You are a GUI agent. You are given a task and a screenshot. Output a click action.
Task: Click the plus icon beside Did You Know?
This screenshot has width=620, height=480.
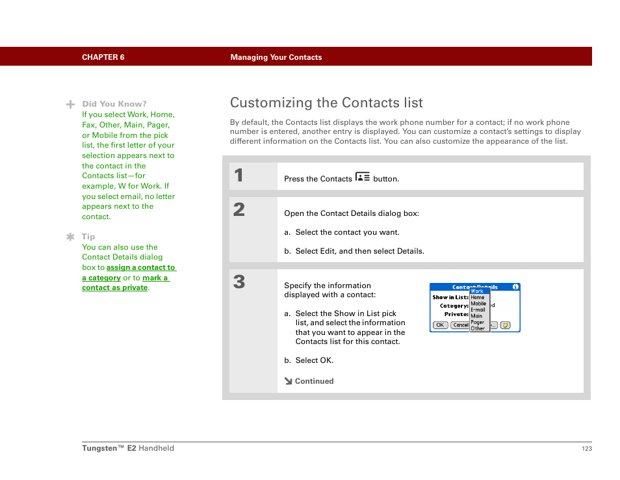click(x=70, y=105)
